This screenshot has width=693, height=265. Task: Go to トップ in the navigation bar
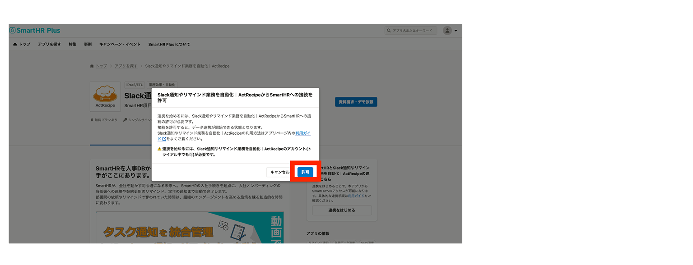[22, 45]
